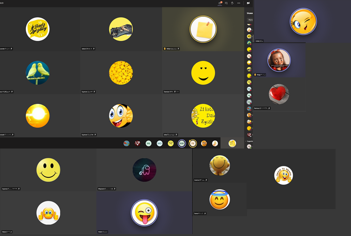Image resolution: width=351 pixels, height=236 pixels.
Task: Click the MO initials avatar
Action: (159, 143)
